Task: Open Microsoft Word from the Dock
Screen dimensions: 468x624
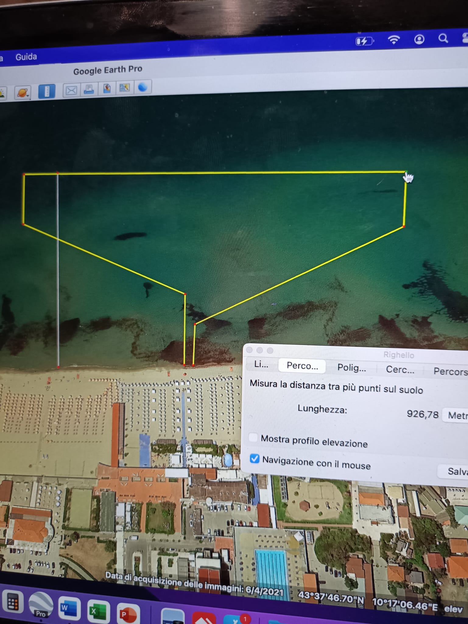Action: coord(69,608)
